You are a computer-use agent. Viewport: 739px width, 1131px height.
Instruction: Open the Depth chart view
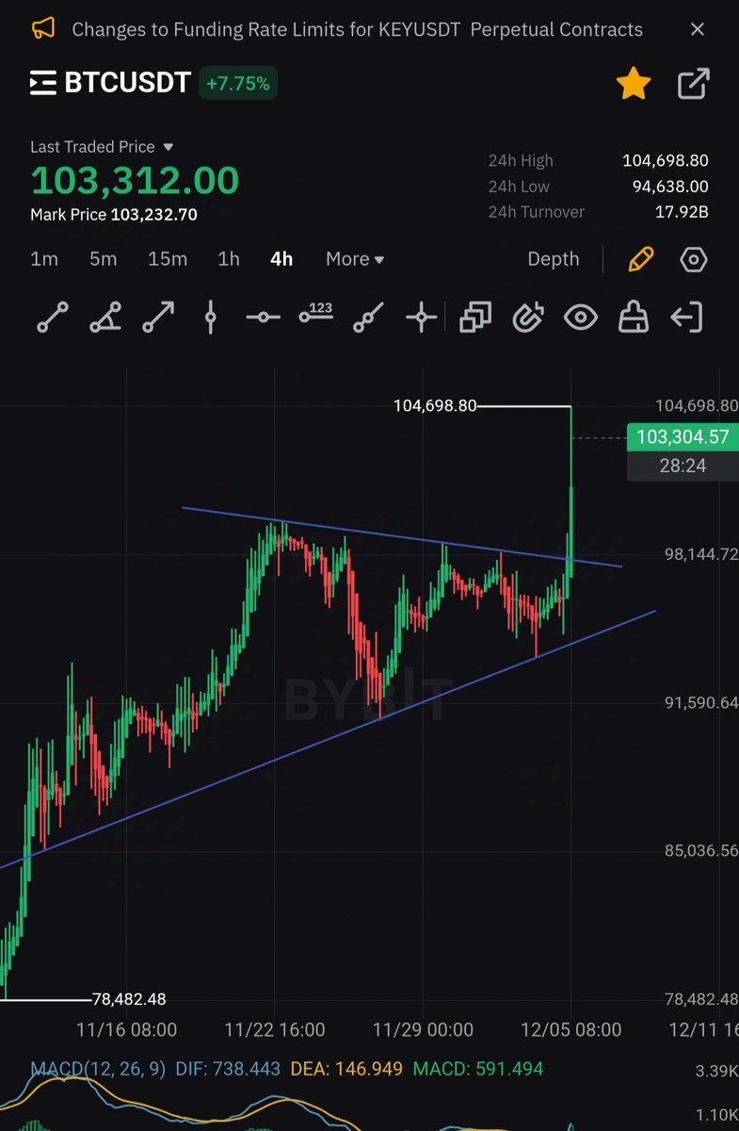[554, 259]
